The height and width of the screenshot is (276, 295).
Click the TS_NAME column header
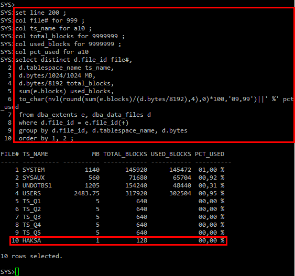coord(35,154)
